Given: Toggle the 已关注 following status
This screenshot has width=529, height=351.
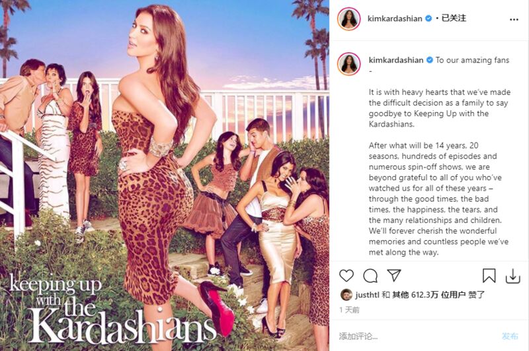Looking at the screenshot, I should (454, 18).
